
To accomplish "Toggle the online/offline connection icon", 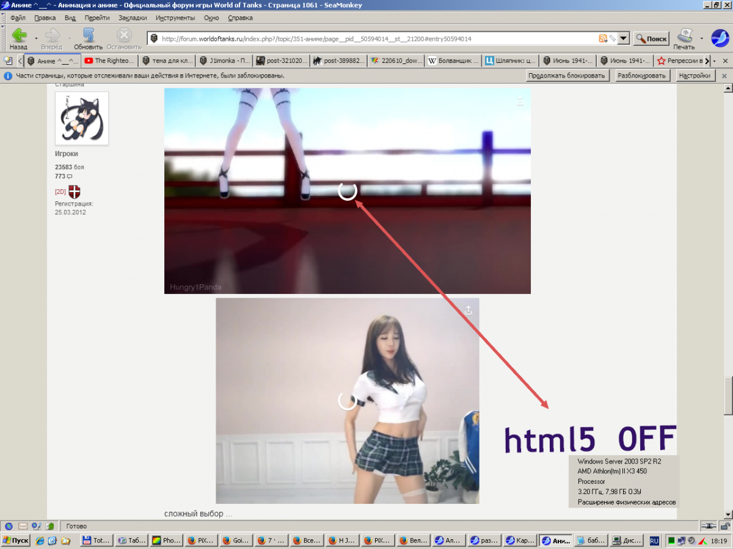I will tap(709, 526).
